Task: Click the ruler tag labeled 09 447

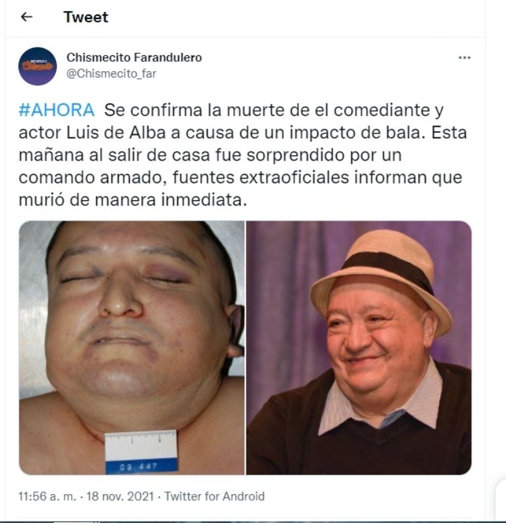Action: coord(141,452)
